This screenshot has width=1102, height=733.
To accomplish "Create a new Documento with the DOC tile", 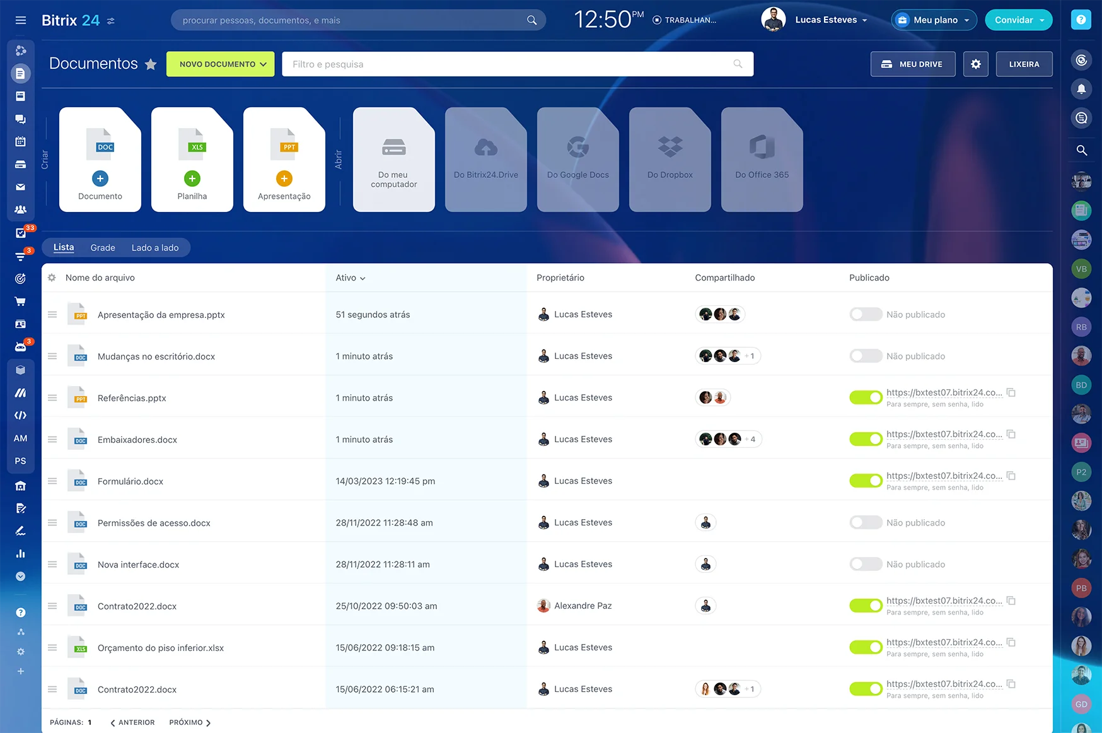I will tap(100, 159).
